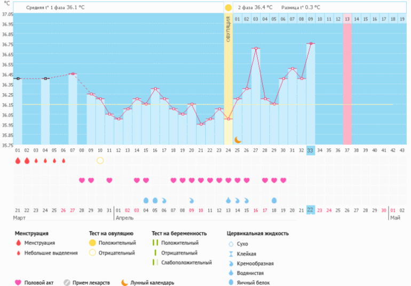Screen dimensions: 411x286
Task: Click the Яичный белок legend entry
Action: click(x=251, y=283)
